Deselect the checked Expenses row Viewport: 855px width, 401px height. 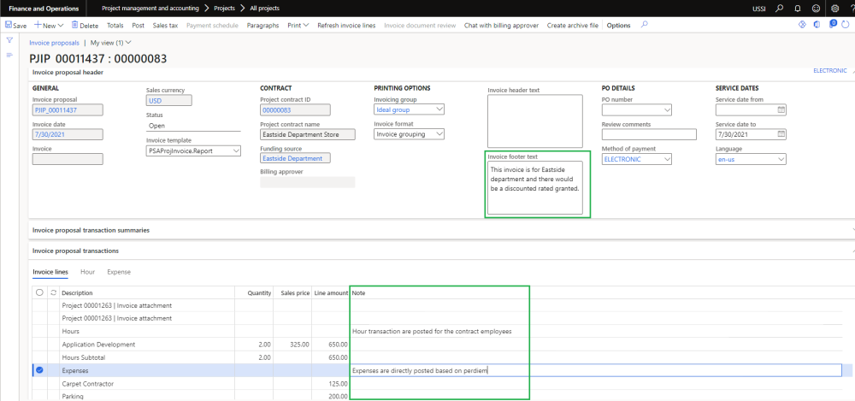coord(38,370)
